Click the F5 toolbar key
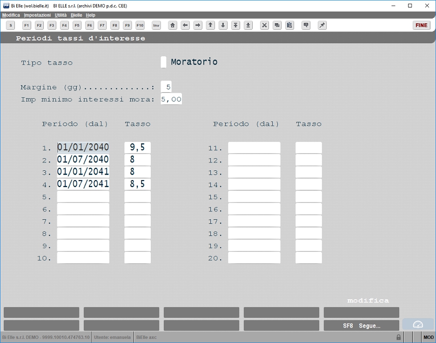Viewport: 436px width, 343px height. [77, 25]
